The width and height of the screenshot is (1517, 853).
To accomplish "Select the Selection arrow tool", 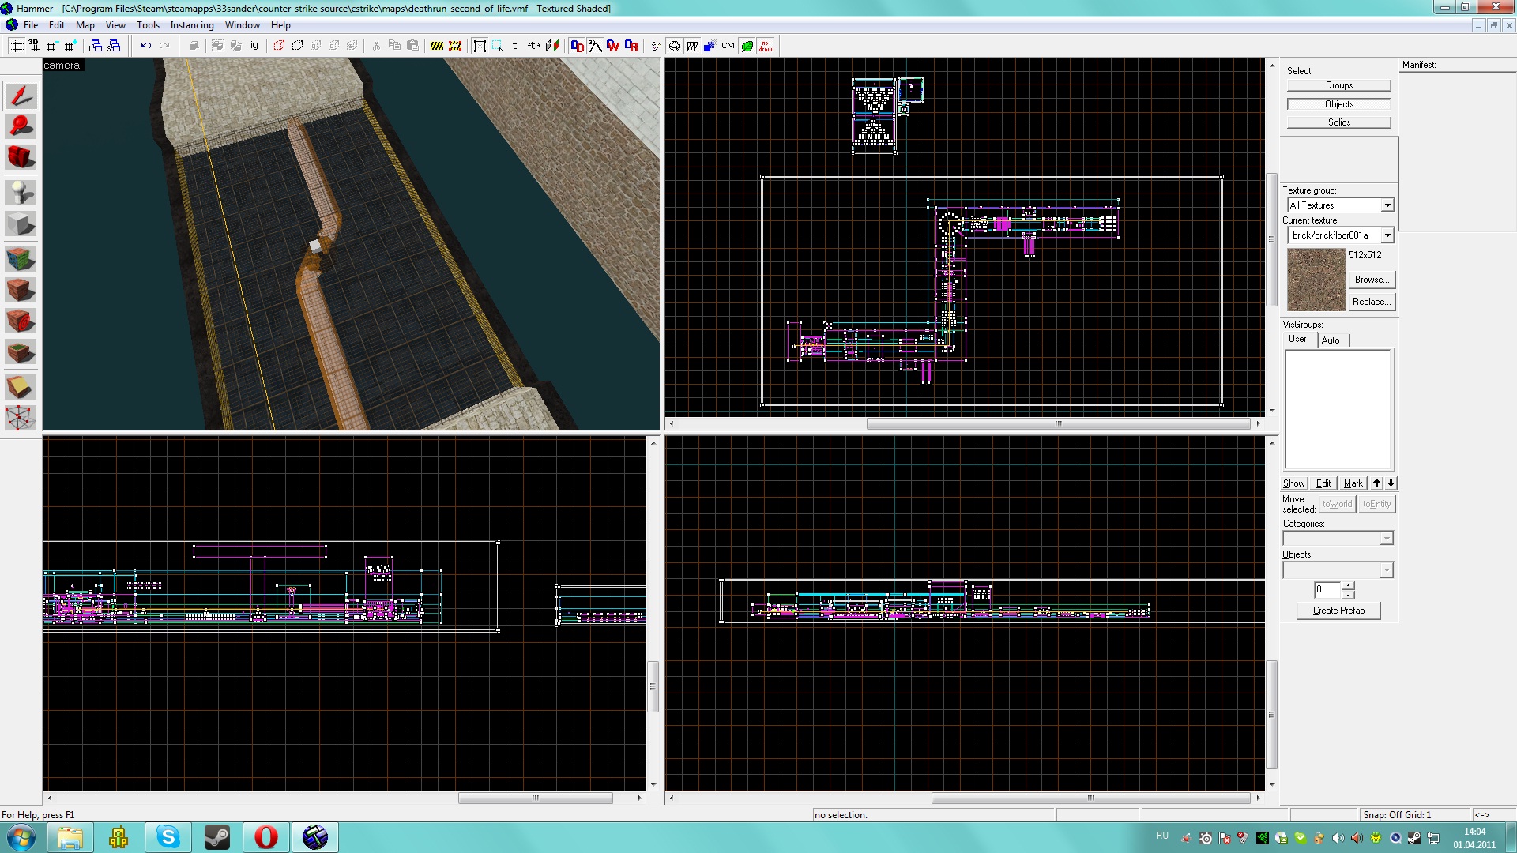I will (x=21, y=96).
